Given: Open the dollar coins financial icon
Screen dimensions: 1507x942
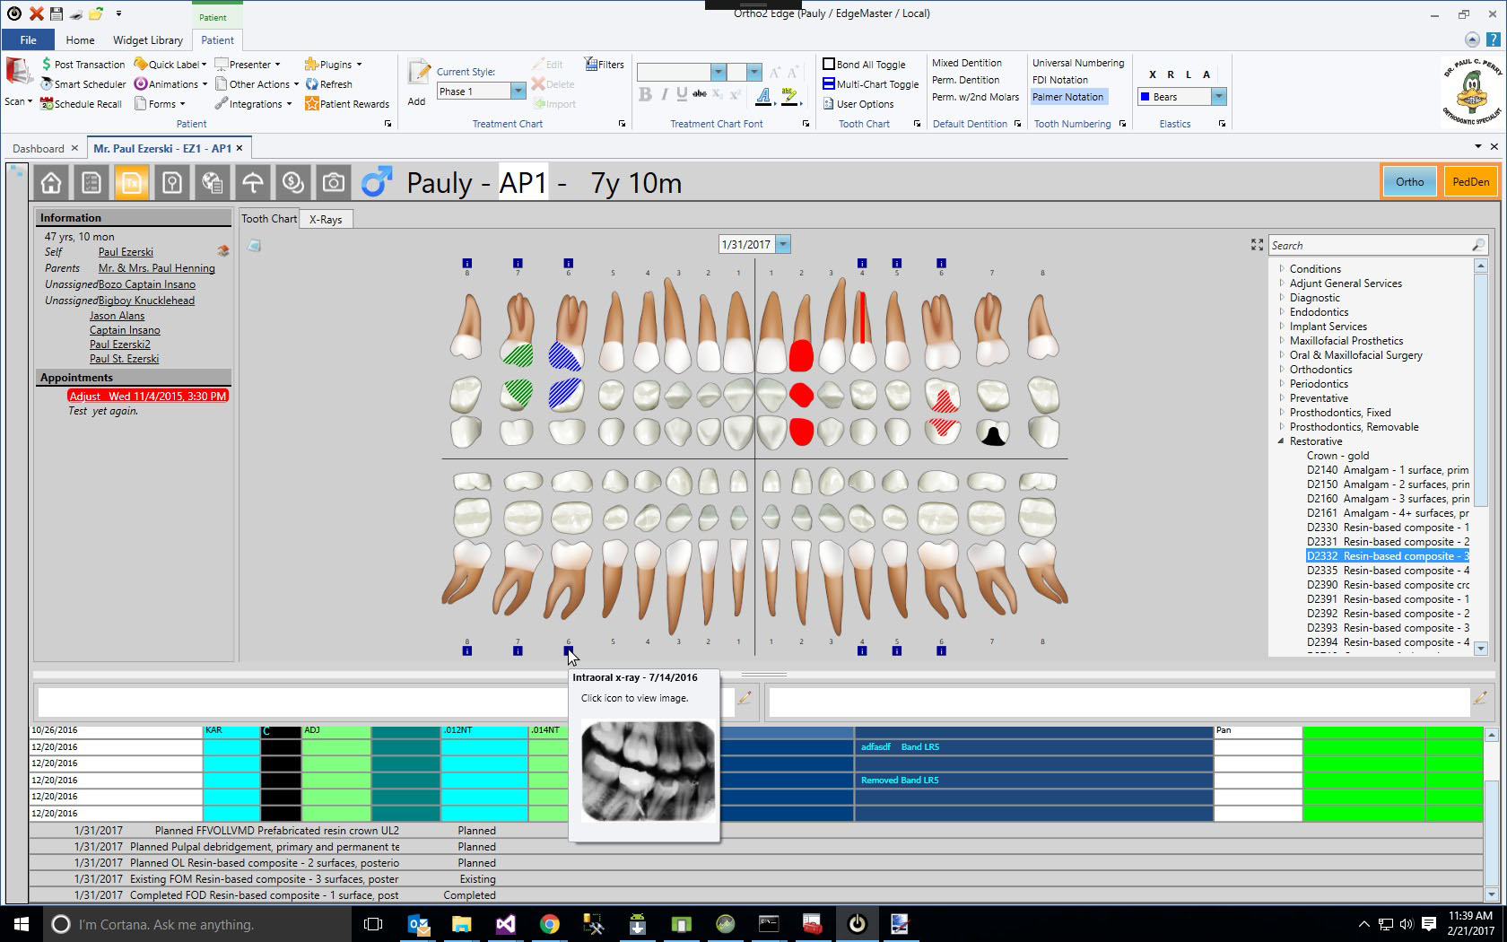Looking at the screenshot, I should [x=293, y=183].
